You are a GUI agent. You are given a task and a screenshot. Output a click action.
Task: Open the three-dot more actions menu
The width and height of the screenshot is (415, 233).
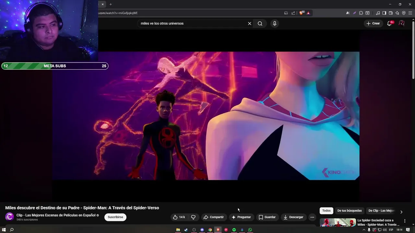pos(312,217)
